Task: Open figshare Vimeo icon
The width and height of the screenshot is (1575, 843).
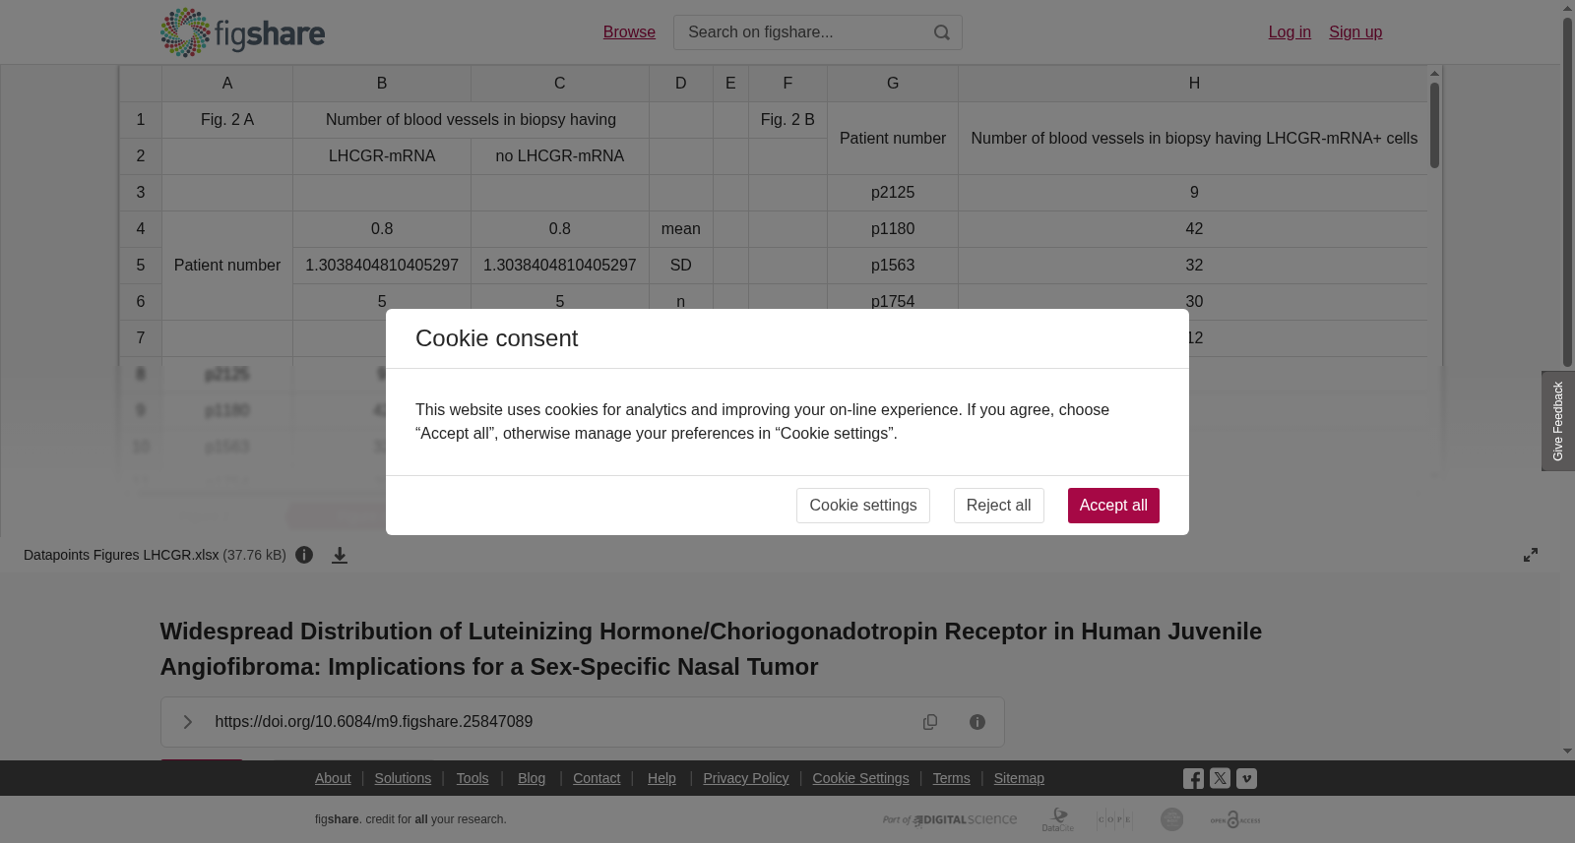Action: point(1246,778)
